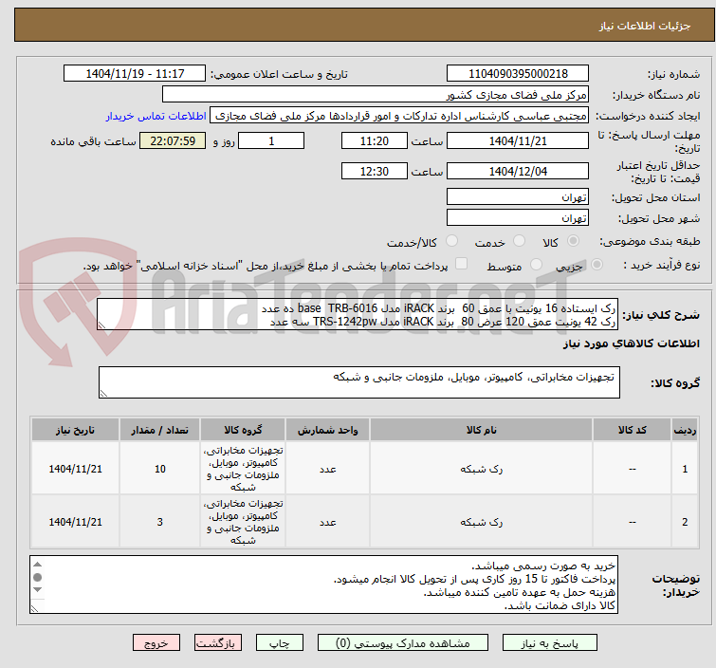The height and width of the screenshot is (668, 716).
Task: Click scroll up arrow in توضیحات خریدار box
Action: click(x=37, y=565)
